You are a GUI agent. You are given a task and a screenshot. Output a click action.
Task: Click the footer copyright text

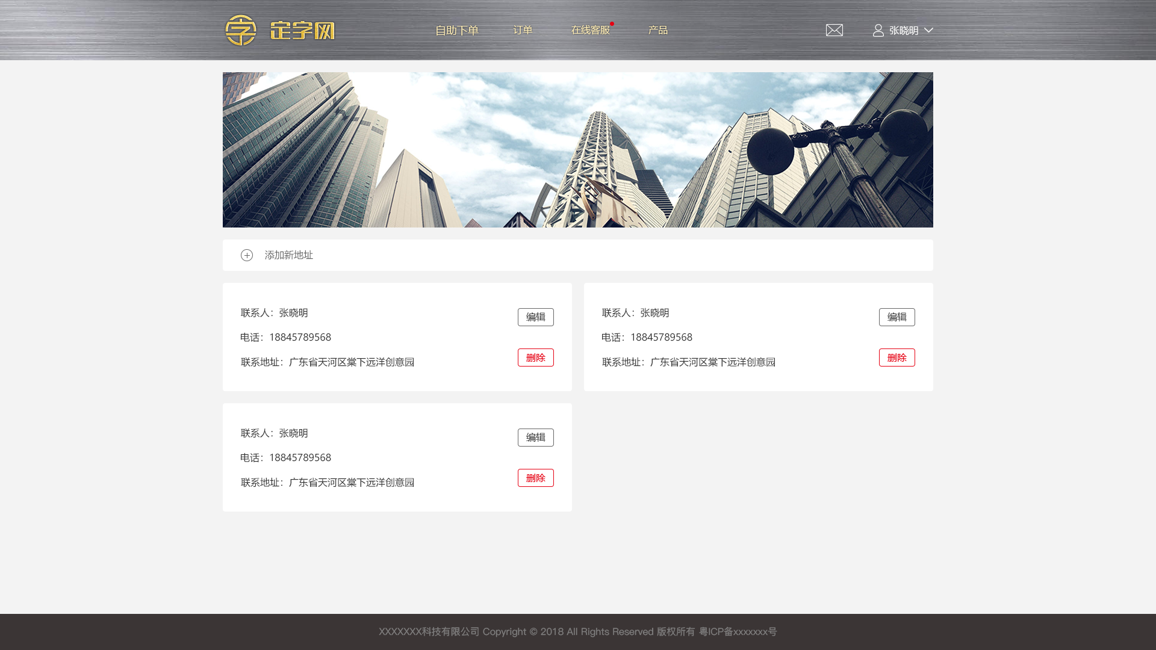(x=578, y=632)
